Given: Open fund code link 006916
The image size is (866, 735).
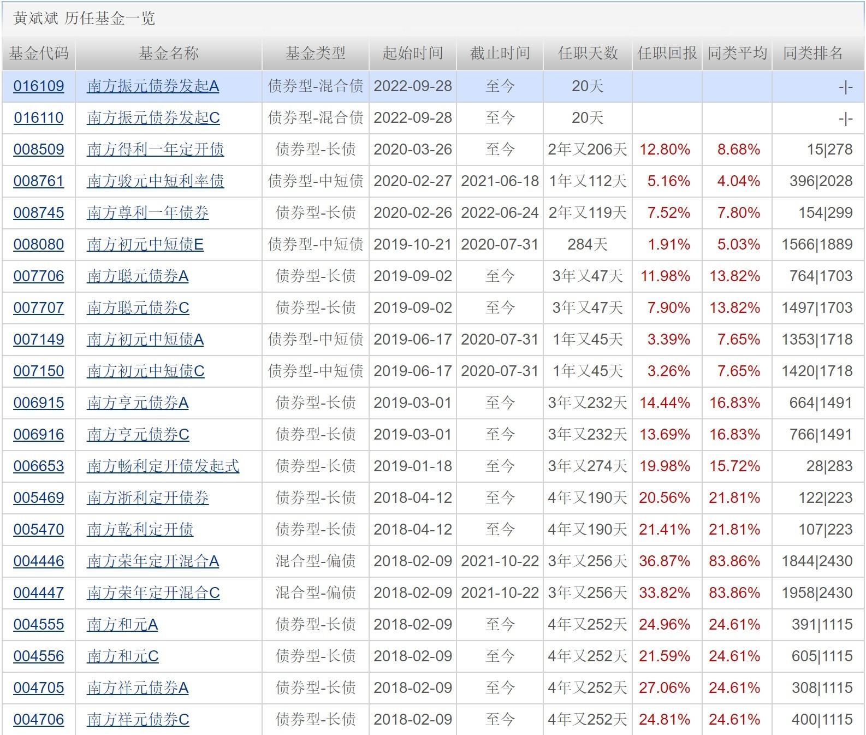Looking at the screenshot, I should click(x=39, y=435).
